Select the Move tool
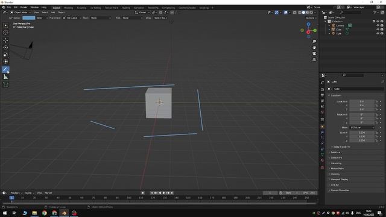386x217 pixels. pyautogui.click(x=5, y=40)
